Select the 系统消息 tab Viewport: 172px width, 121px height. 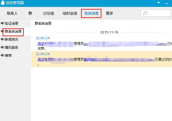(x=91, y=13)
